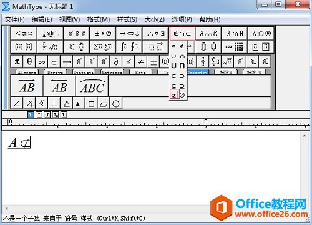Switch to the Derivs tab
Image resolution: width=312 pixels, height=225 pixels.
pyautogui.click(x=56, y=72)
